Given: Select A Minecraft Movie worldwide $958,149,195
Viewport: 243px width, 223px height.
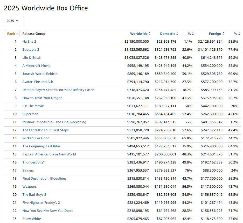Looking at the screenshot, I should tap(138, 66).
